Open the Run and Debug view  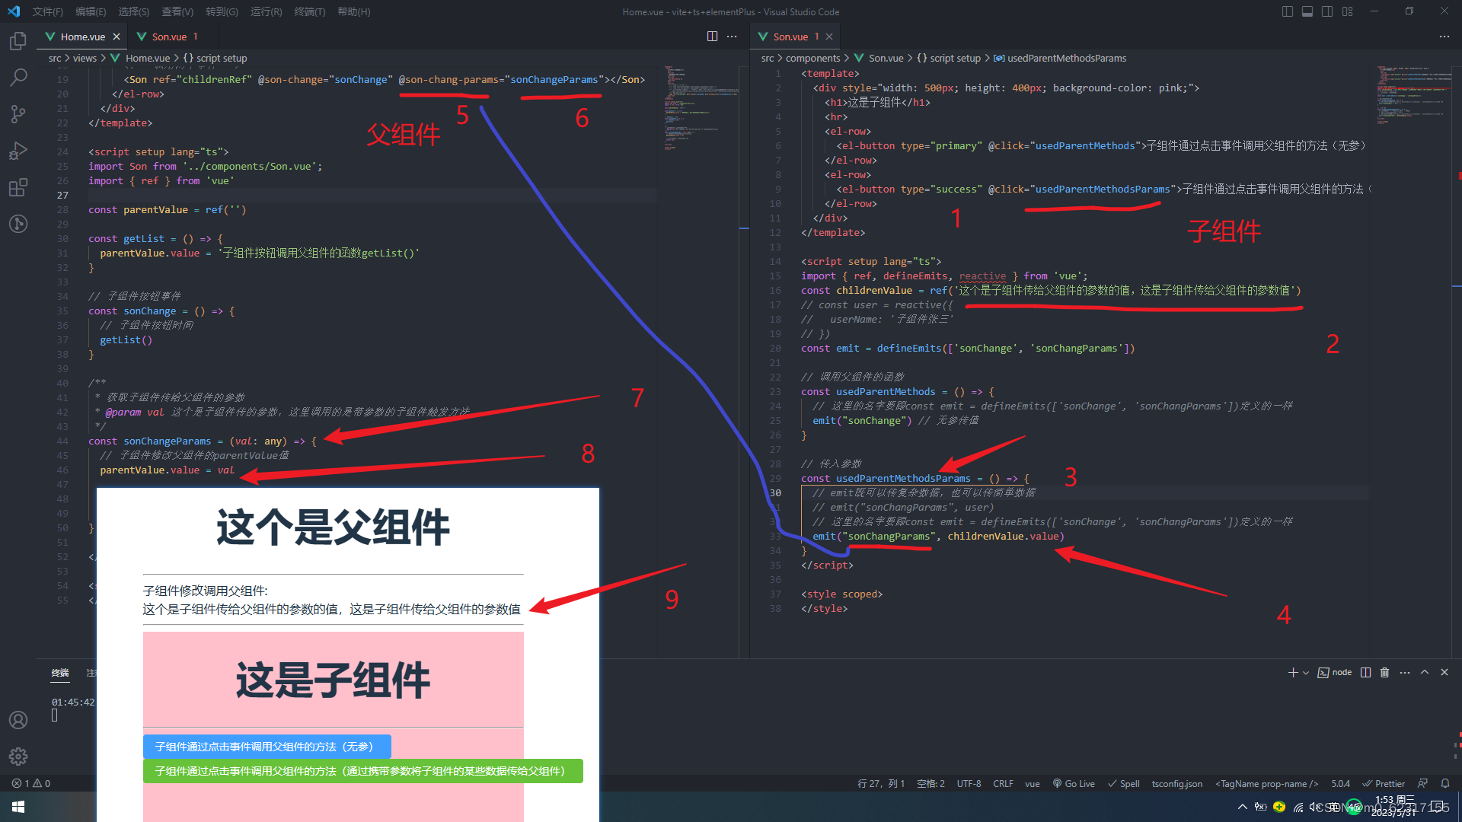coord(18,151)
